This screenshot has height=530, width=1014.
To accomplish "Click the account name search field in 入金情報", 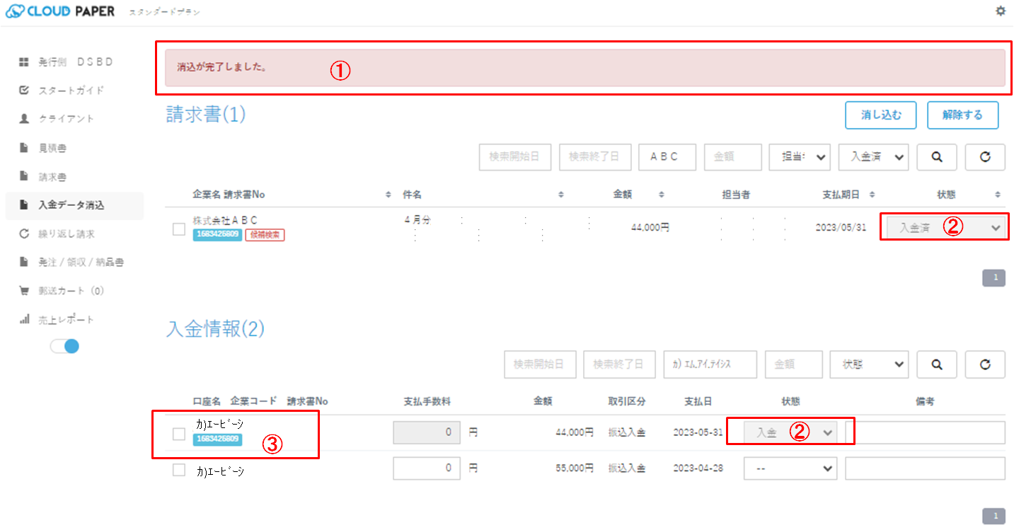I will pos(710,364).
